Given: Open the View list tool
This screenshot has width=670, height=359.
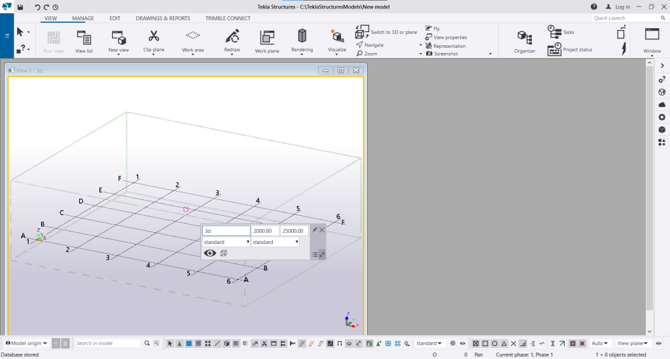Looking at the screenshot, I should (x=84, y=42).
